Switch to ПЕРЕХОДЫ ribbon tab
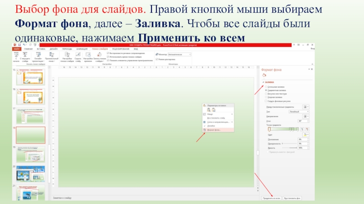364x204 pixels. tap(67, 49)
